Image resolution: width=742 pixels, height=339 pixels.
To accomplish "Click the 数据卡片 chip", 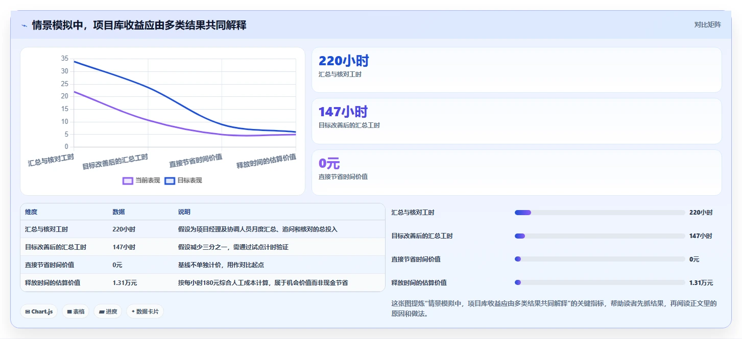I will 145,311.
